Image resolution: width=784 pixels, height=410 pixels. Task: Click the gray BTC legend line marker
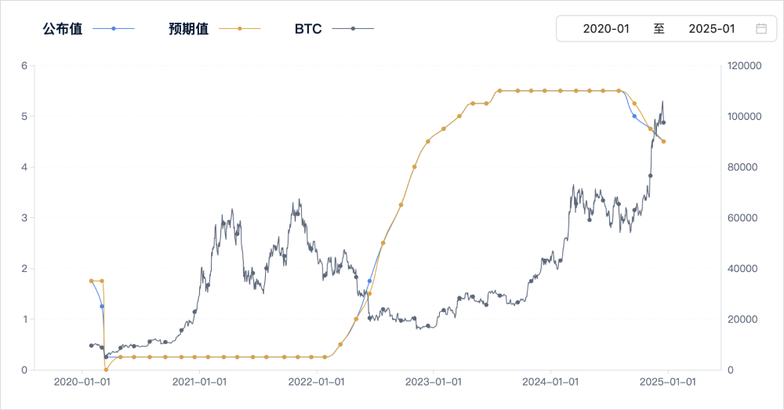[353, 29]
